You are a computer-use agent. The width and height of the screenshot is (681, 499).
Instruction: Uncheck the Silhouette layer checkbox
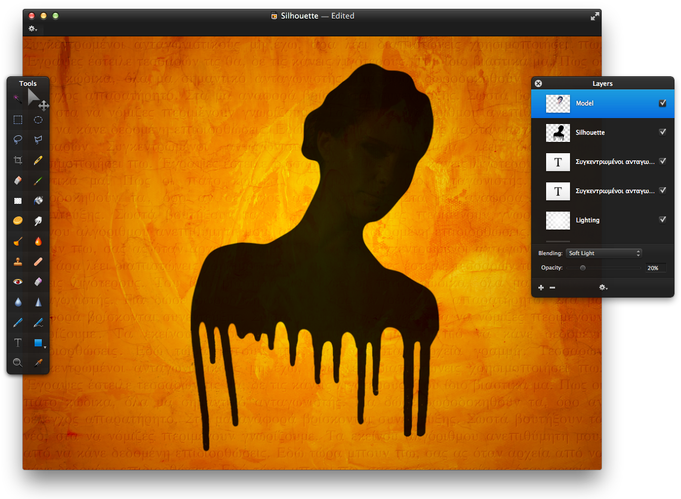click(662, 132)
